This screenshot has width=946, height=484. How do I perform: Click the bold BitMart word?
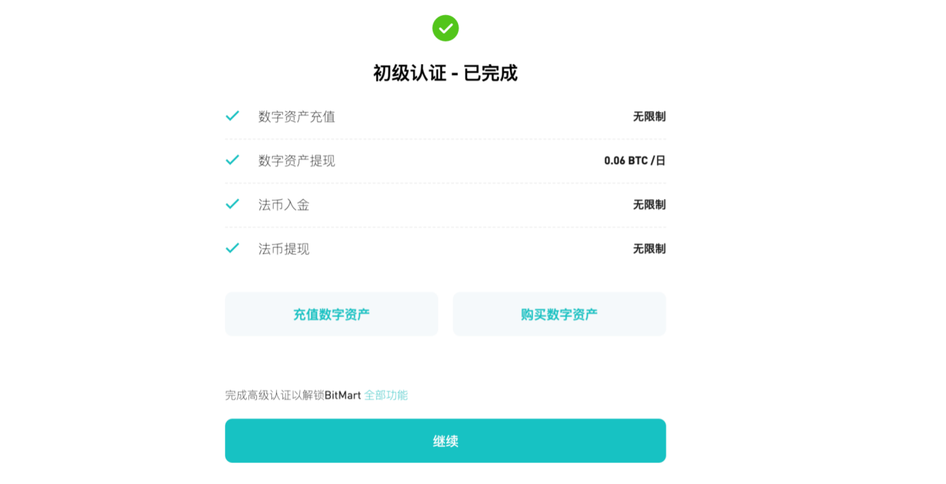pyautogui.click(x=342, y=395)
